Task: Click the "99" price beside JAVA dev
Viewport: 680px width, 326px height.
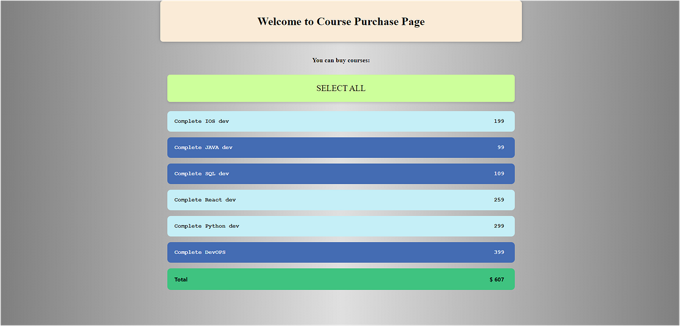Action: [501, 147]
